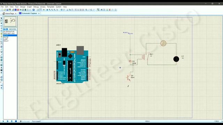Stop the simulation
The image size is (223, 125).
tap(16, 121)
